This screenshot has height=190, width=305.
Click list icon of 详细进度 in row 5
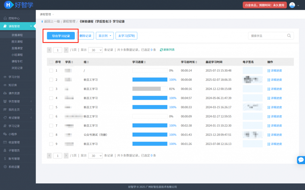coord(269,107)
